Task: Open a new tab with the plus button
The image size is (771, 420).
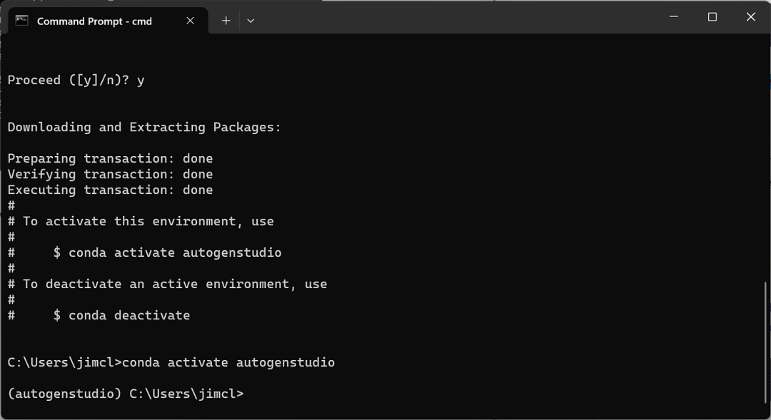Action: [x=226, y=21]
